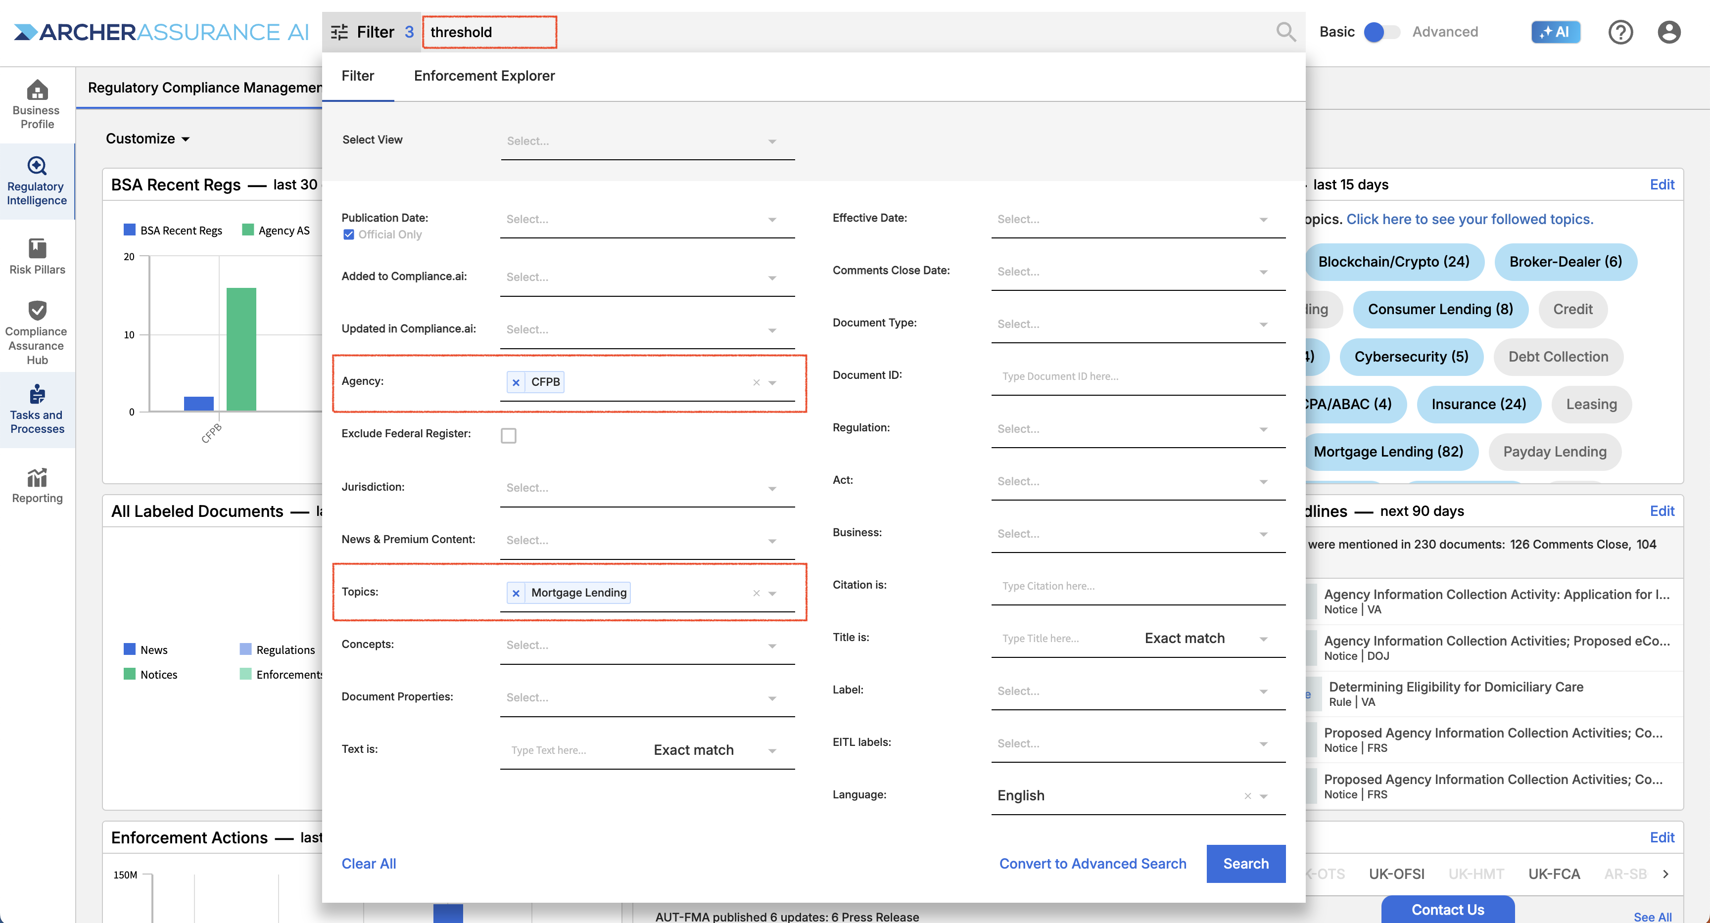1710x923 pixels.
Task: Open Regulatory Intelligence in sidebar
Action: tap(37, 181)
